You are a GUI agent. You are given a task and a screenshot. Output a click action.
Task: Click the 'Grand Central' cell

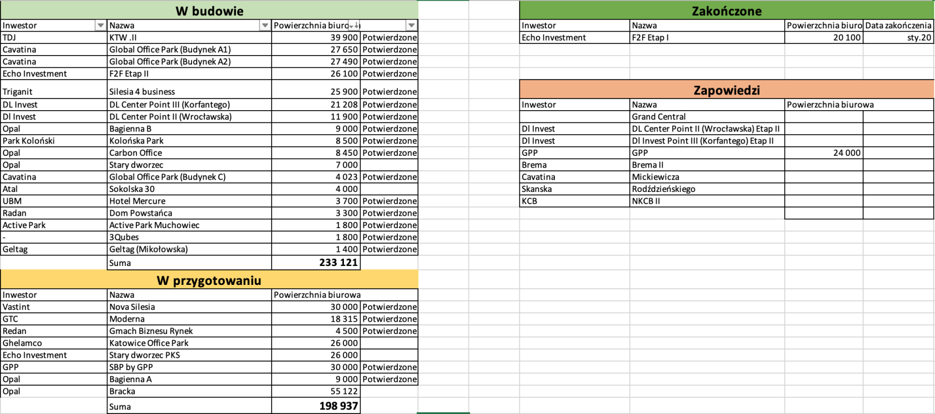point(707,117)
